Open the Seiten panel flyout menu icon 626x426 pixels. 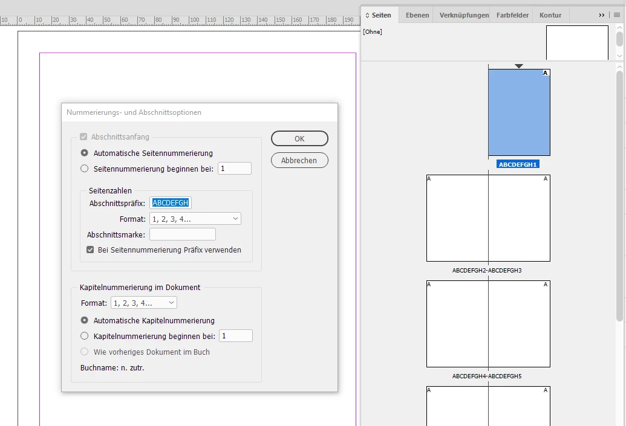617,15
